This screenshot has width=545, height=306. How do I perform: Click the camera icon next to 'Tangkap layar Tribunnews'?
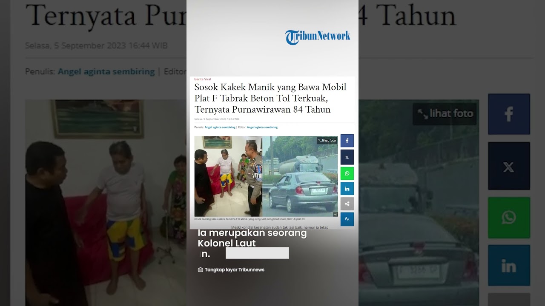201,270
